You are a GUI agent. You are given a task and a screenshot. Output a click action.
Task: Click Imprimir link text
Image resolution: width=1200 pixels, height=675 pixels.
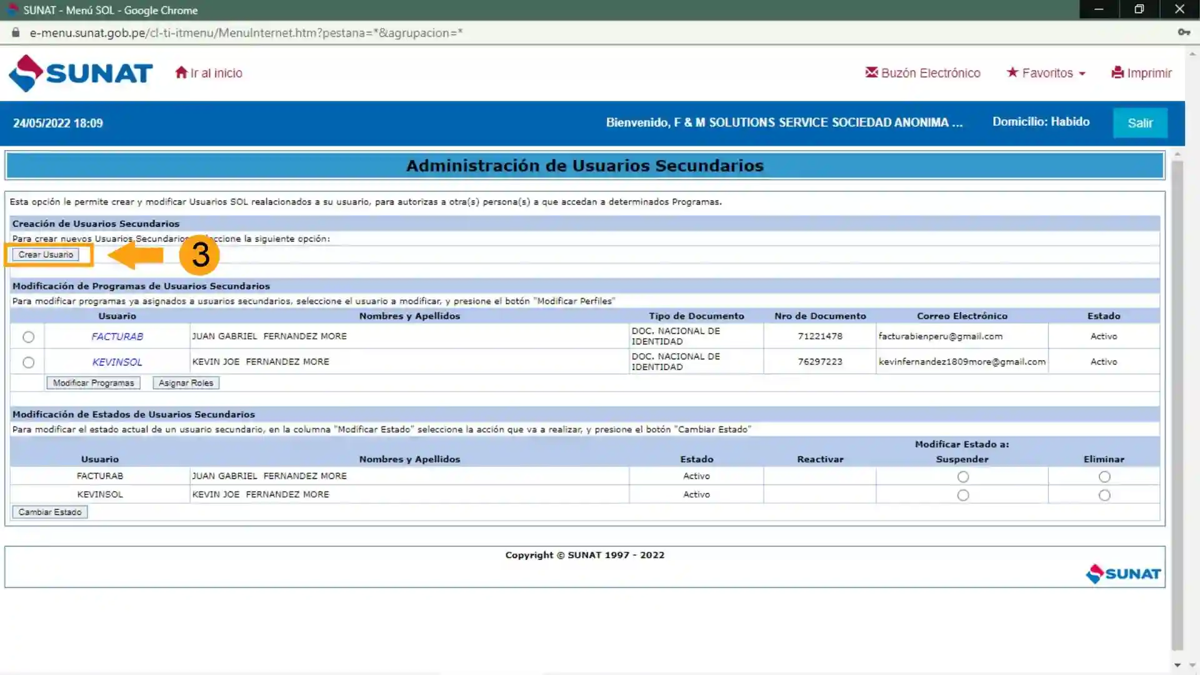(1149, 73)
